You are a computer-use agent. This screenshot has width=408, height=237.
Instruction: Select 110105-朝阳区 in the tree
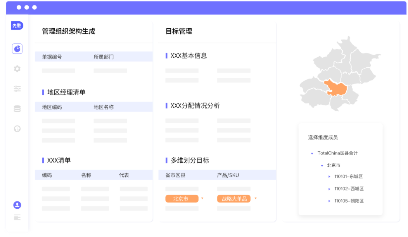(349, 201)
